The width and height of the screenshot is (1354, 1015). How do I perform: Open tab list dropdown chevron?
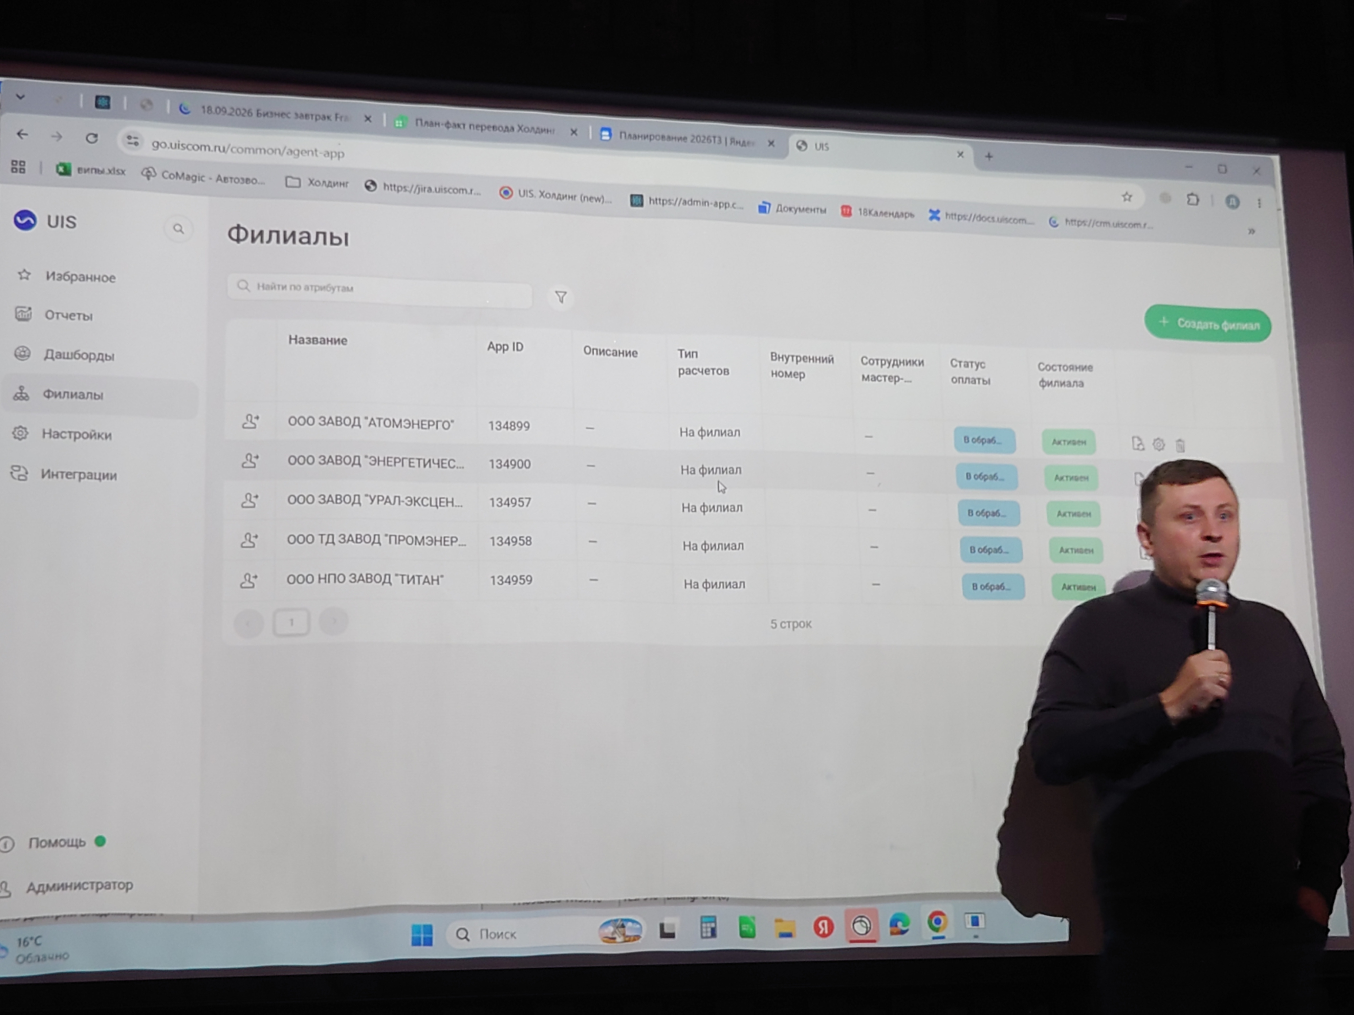click(21, 97)
